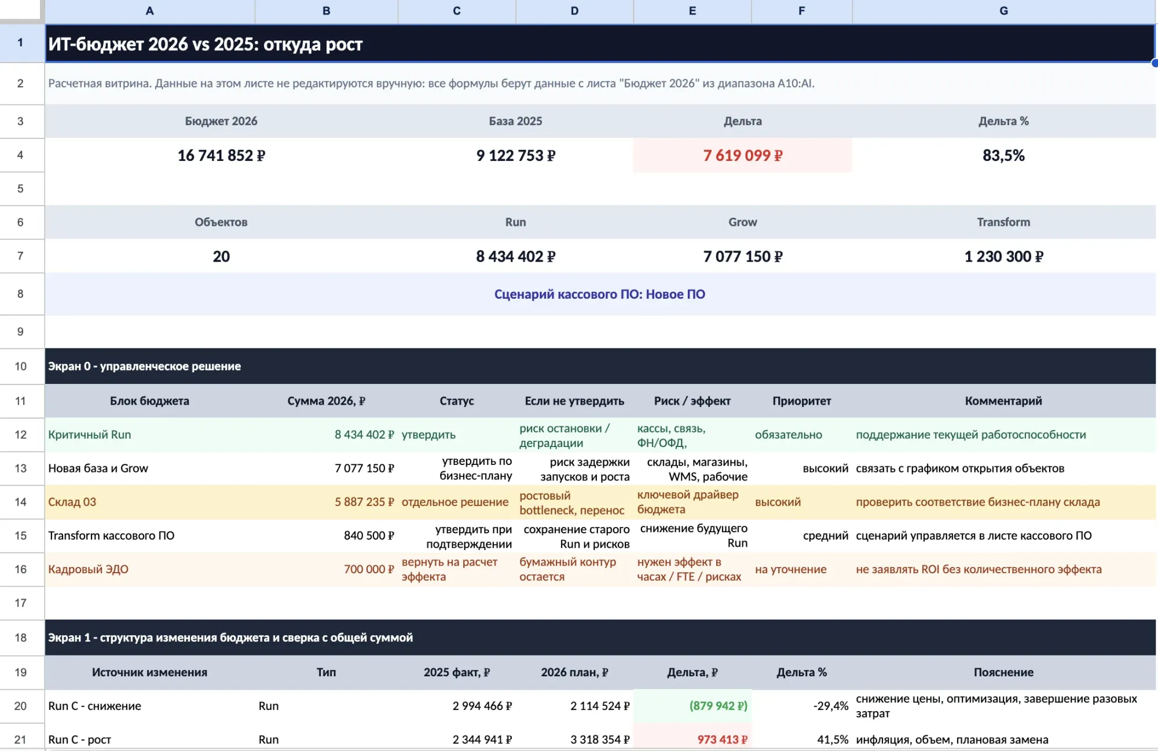Viewport: 1158px width, 751px height.
Task: Click the red delta value 7 619 099 ₽
Action: pyautogui.click(x=743, y=155)
